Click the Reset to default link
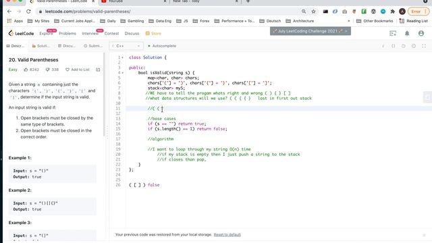 pyautogui.click(x=227, y=235)
